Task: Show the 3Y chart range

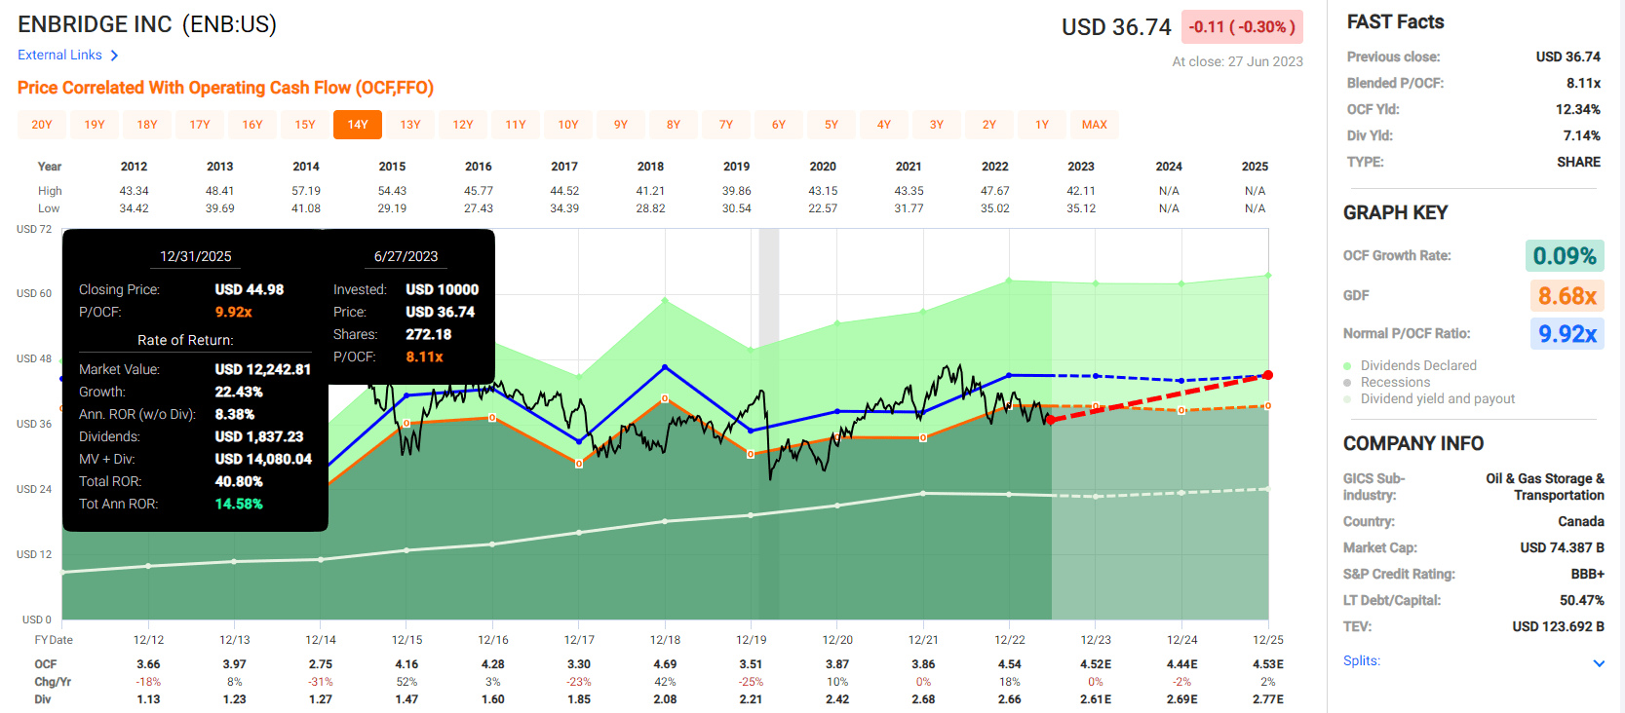Action: (x=937, y=125)
